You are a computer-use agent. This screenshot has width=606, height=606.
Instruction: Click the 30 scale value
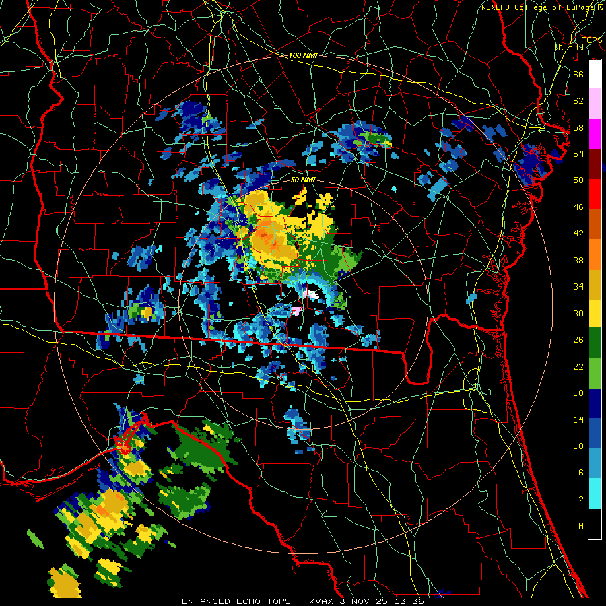[578, 313]
